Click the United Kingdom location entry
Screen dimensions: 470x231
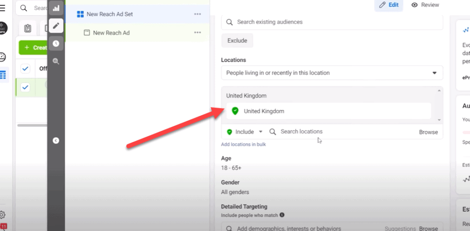329,111
